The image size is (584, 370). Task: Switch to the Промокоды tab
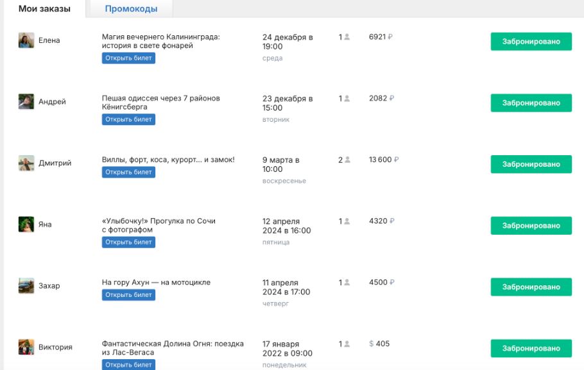[131, 9]
